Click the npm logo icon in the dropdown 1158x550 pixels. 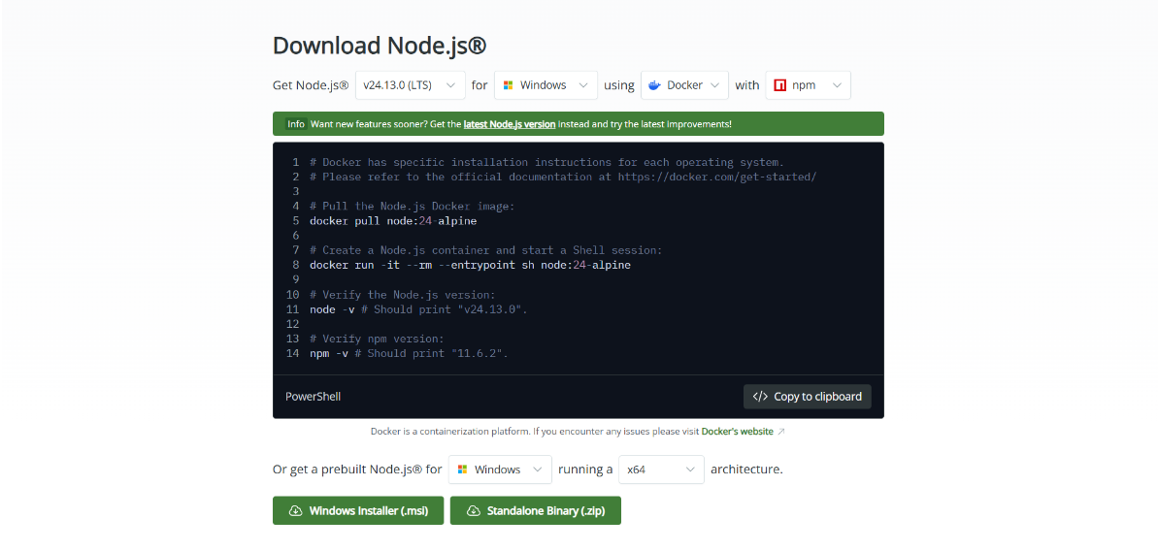779,85
